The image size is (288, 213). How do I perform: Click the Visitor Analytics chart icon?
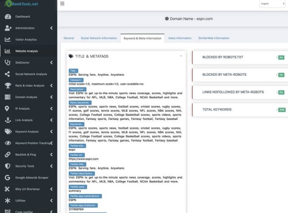click(8, 40)
